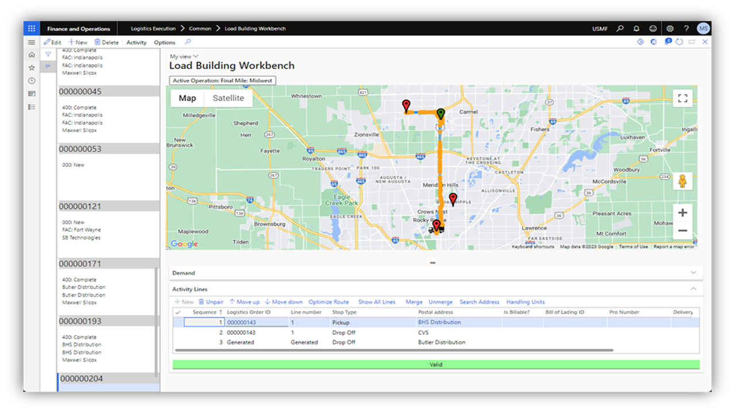Open settings gear in header
The image size is (735, 413).
pyautogui.click(x=670, y=29)
